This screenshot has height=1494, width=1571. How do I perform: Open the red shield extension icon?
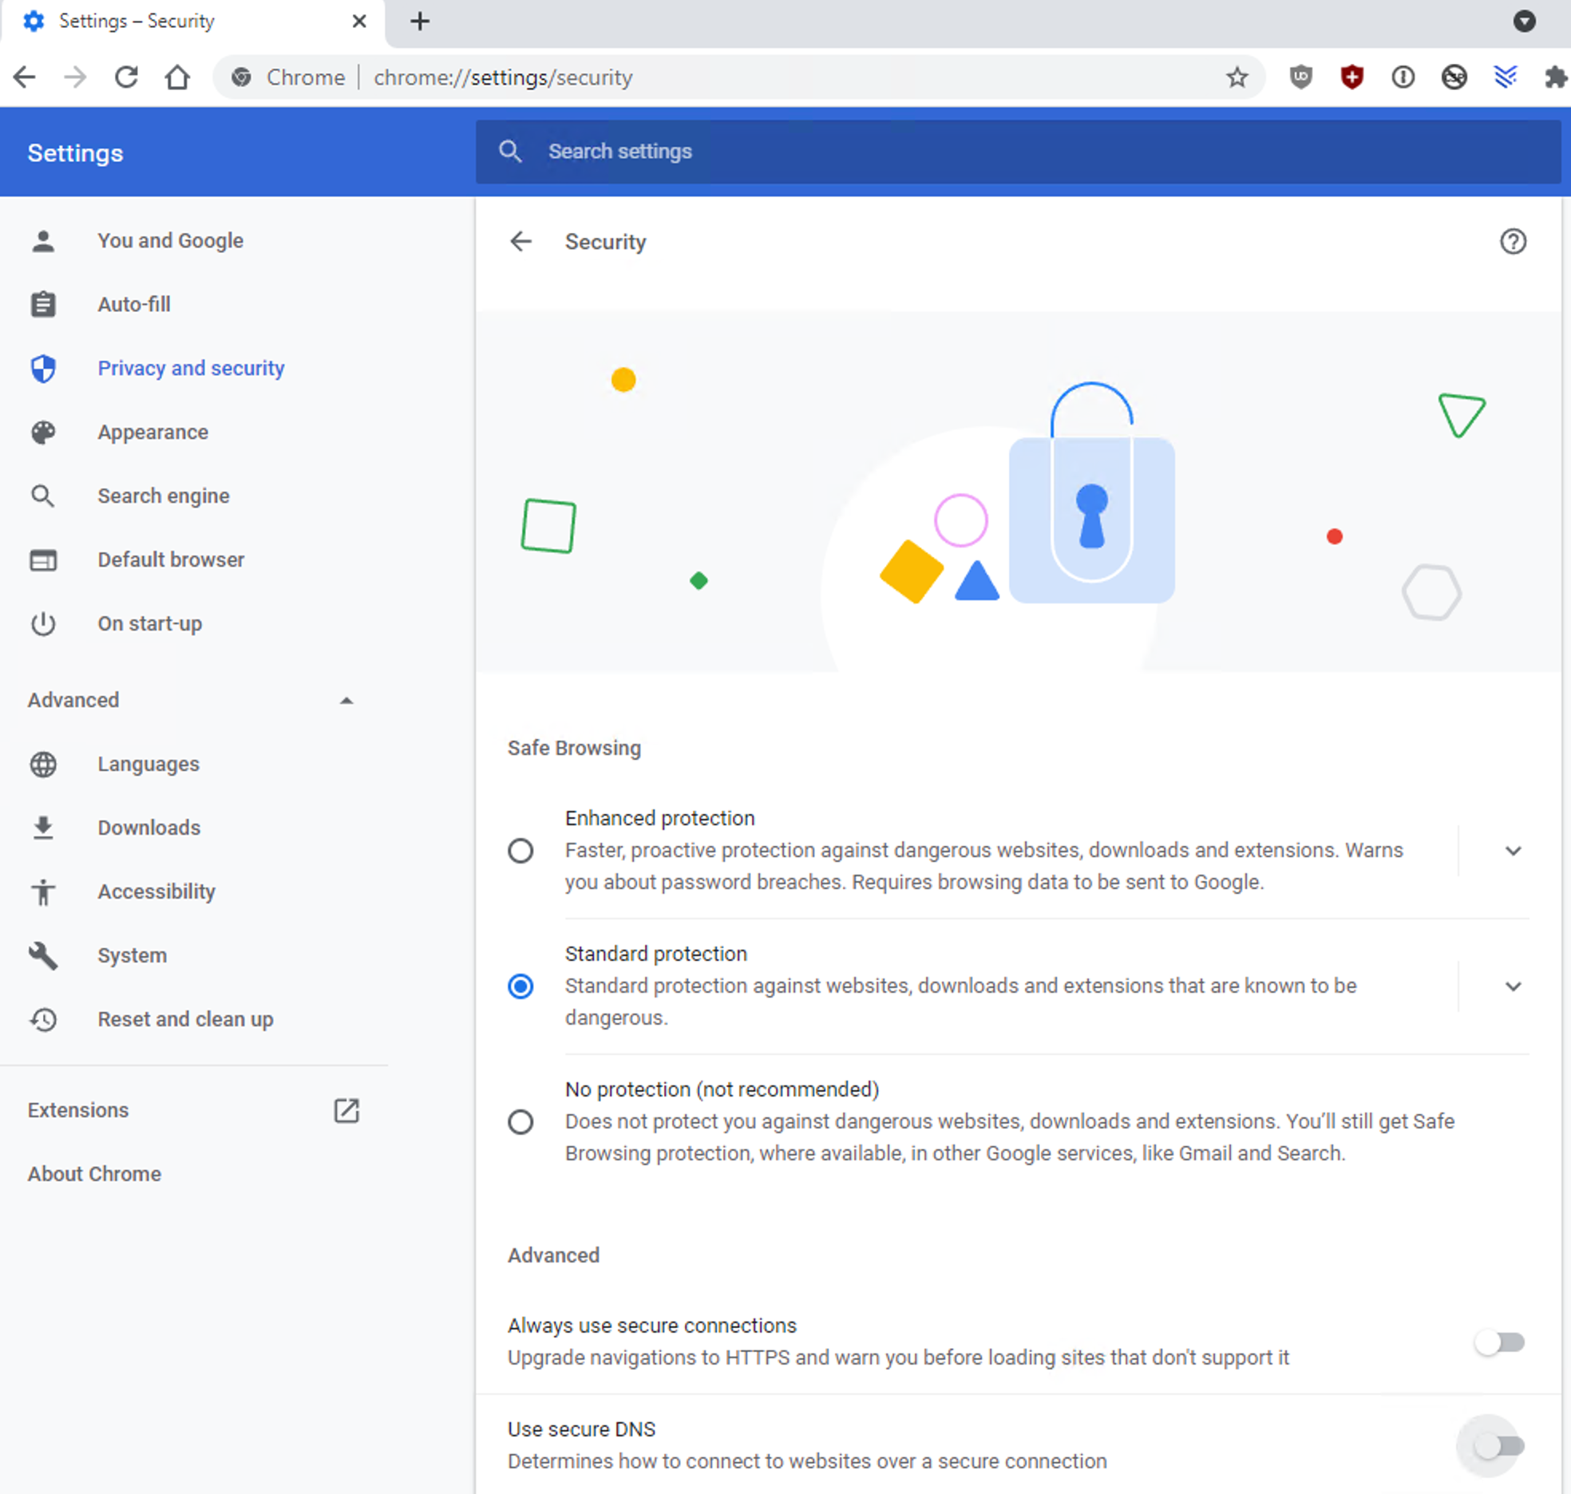pyautogui.click(x=1352, y=77)
